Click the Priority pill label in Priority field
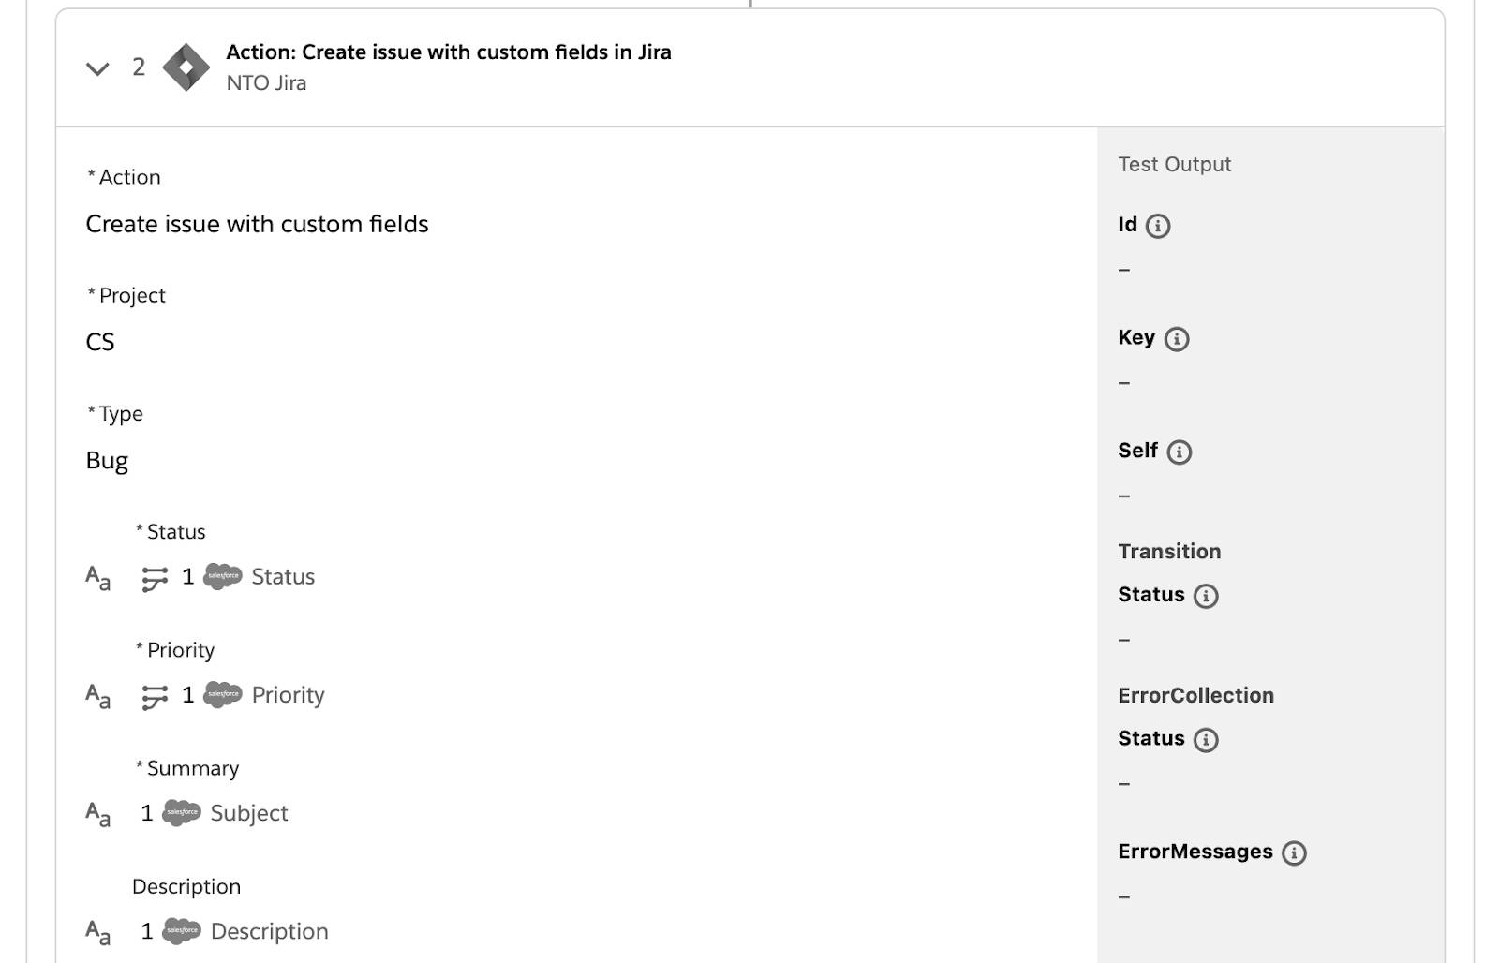Image resolution: width=1499 pixels, height=963 pixels. click(x=288, y=695)
